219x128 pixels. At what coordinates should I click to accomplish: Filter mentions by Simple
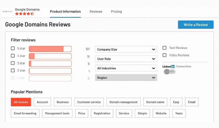tap(142, 113)
